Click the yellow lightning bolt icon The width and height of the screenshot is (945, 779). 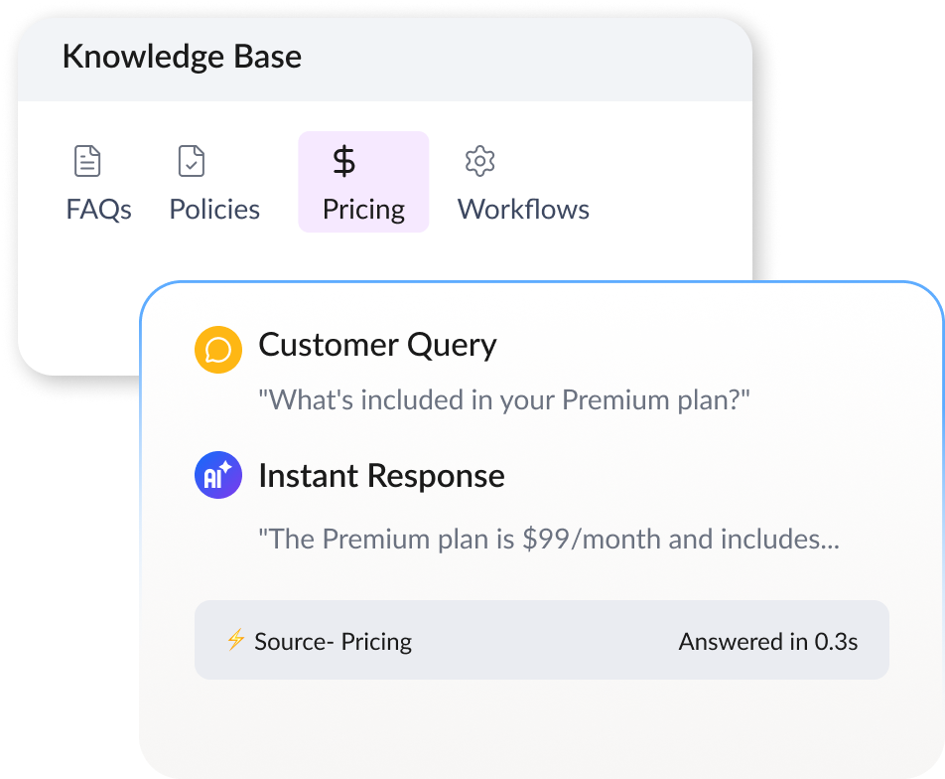point(235,640)
